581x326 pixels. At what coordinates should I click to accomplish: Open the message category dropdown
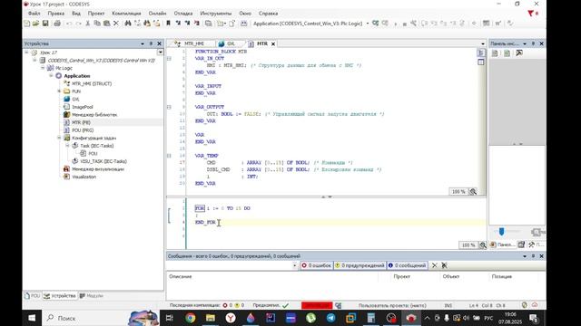tap(295, 265)
